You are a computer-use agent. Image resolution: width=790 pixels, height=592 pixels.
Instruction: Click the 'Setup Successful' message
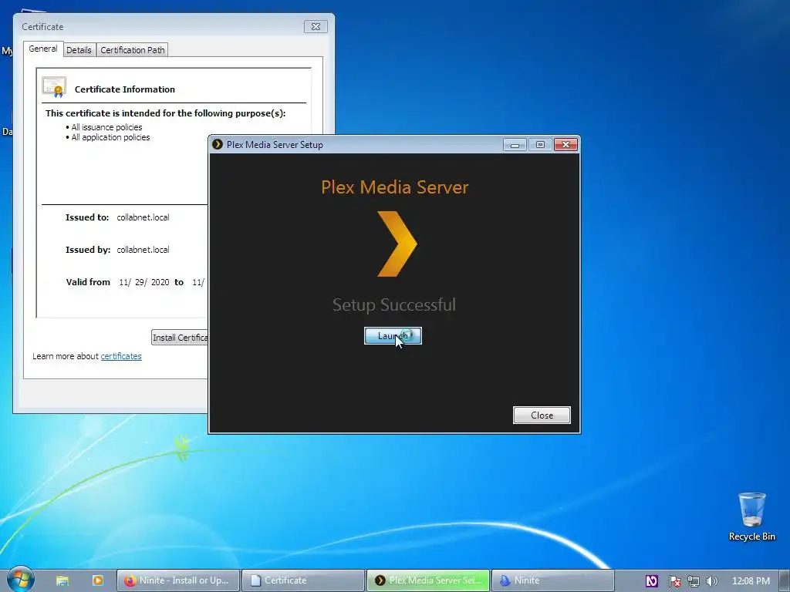394,304
